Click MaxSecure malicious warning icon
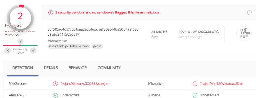256x98 pixels. pyautogui.click(x=55, y=84)
